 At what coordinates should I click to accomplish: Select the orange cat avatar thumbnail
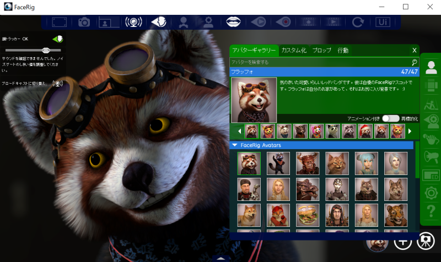click(337, 163)
